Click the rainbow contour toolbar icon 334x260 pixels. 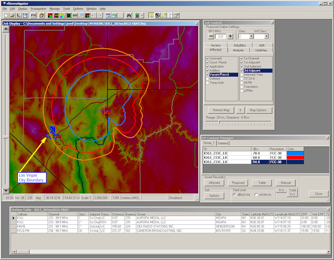[x=63, y=15]
